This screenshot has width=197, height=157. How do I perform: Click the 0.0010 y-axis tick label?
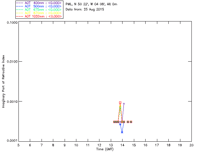click(12, 101)
